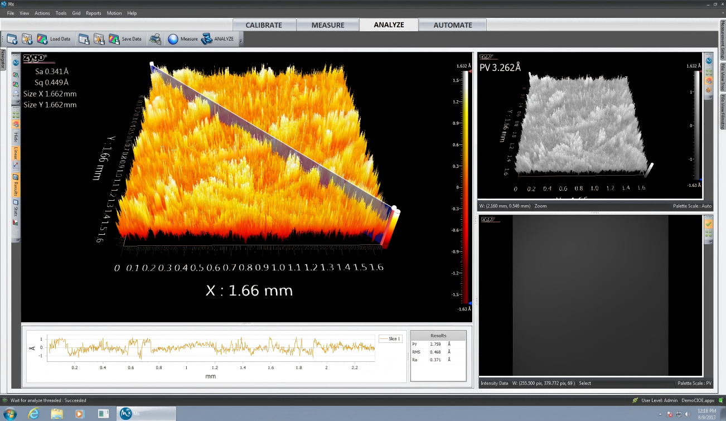Click the printer icon in the toolbar
Viewport: 726px width, 421px height.
(x=156, y=39)
